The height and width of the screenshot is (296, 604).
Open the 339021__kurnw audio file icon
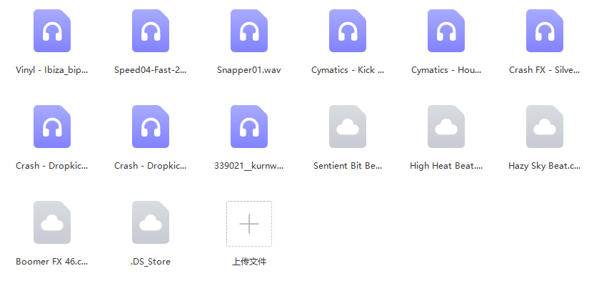[x=249, y=127]
